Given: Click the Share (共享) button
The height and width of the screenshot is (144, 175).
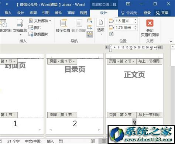Looking at the screenshot, I should [x=162, y=13].
